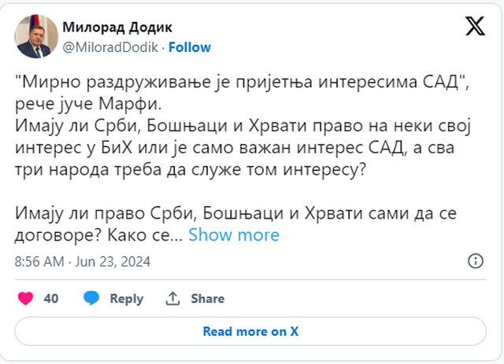Follow the MiloradDodik account
Screen dimensions: 504x364
click(x=190, y=47)
